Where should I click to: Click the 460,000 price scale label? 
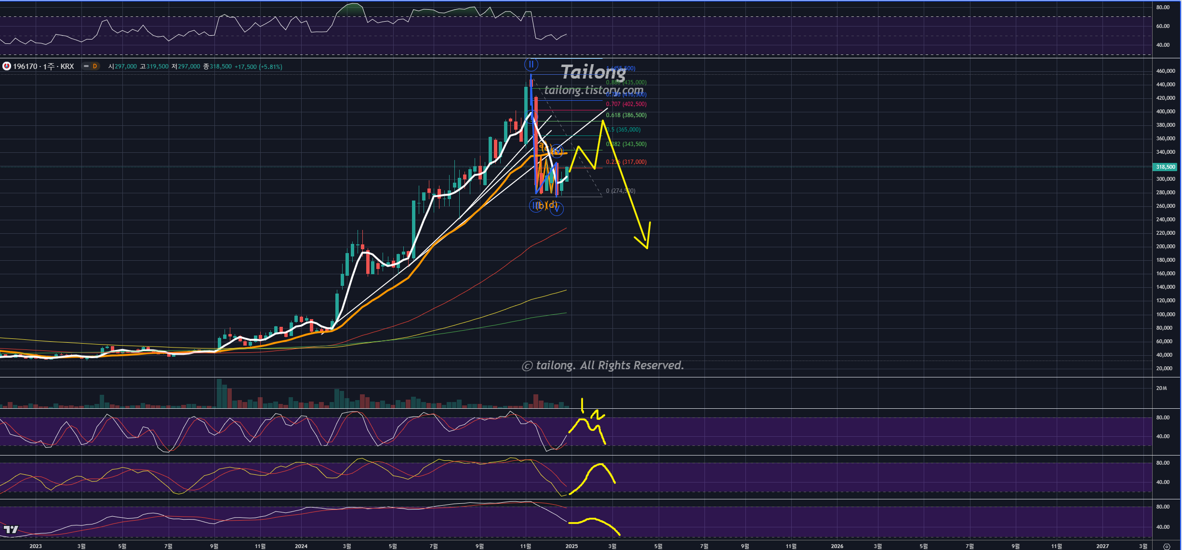pyautogui.click(x=1165, y=71)
